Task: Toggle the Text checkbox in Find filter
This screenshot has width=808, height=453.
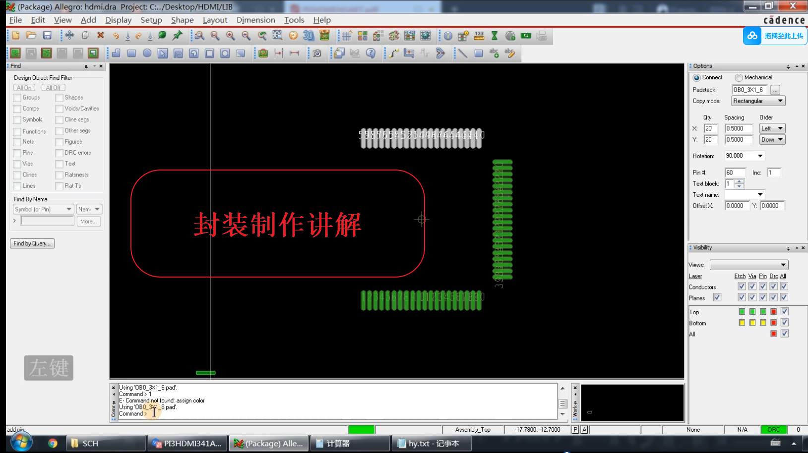Action: point(59,164)
